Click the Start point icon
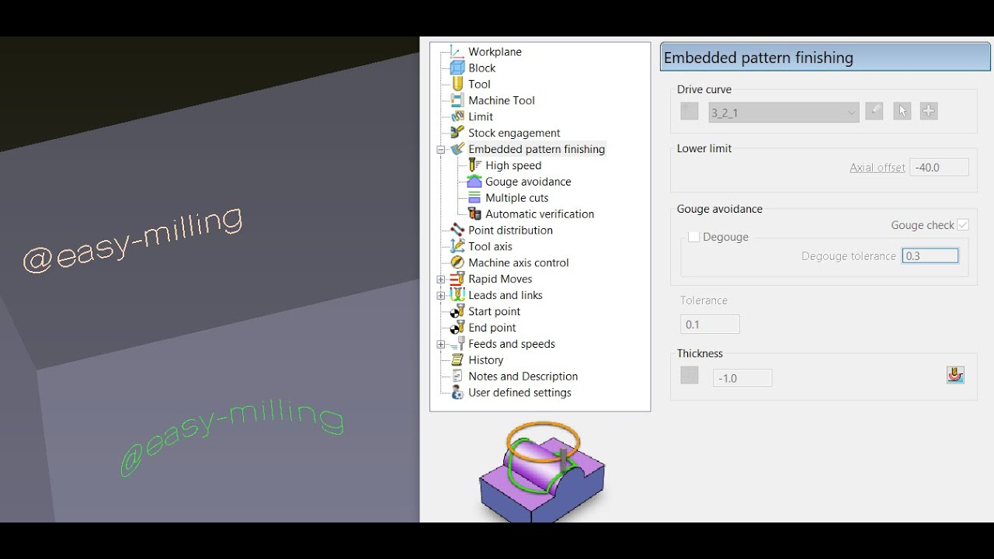This screenshot has height=559, width=994. point(457,311)
